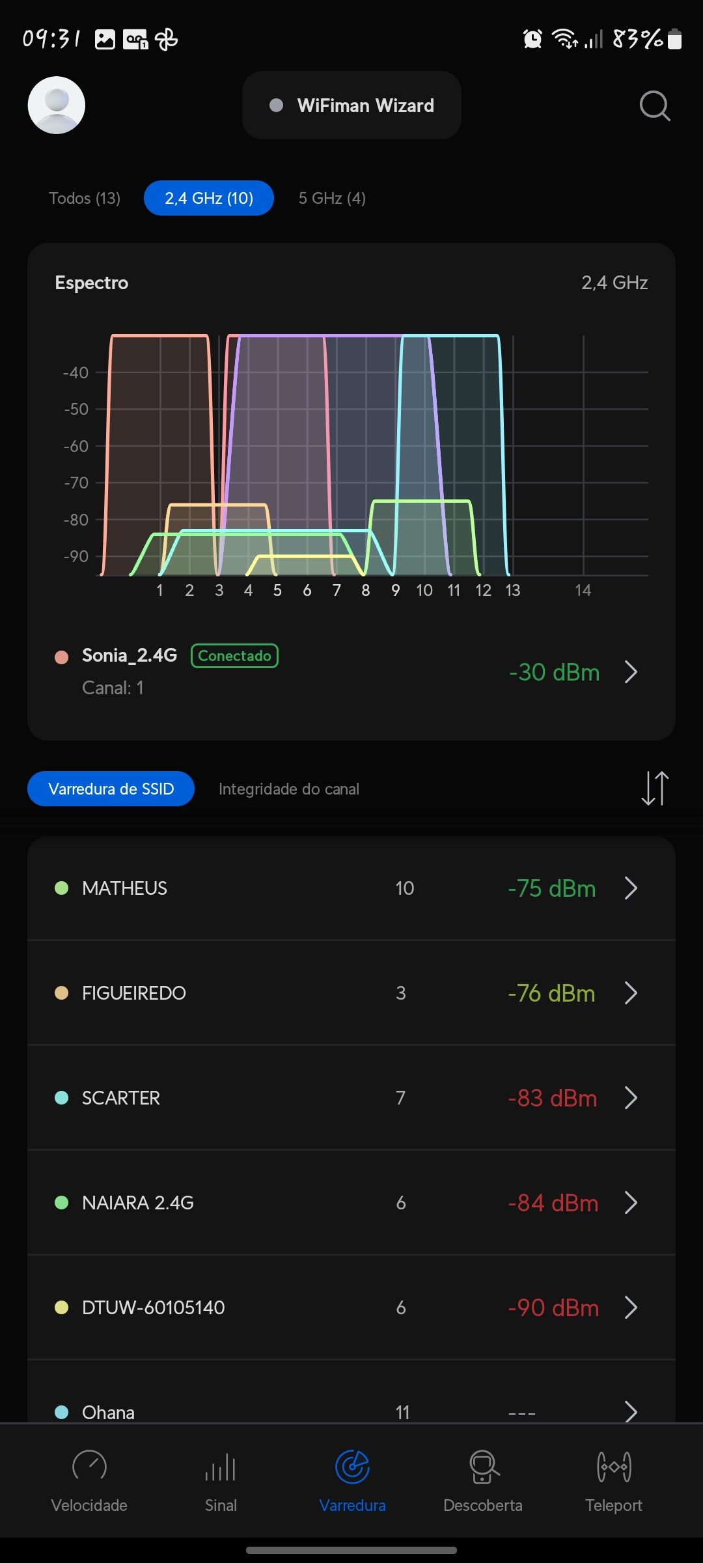703x1563 pixels.
Task: Expand the MATHEUS network chevron
Action: [630, 888]
